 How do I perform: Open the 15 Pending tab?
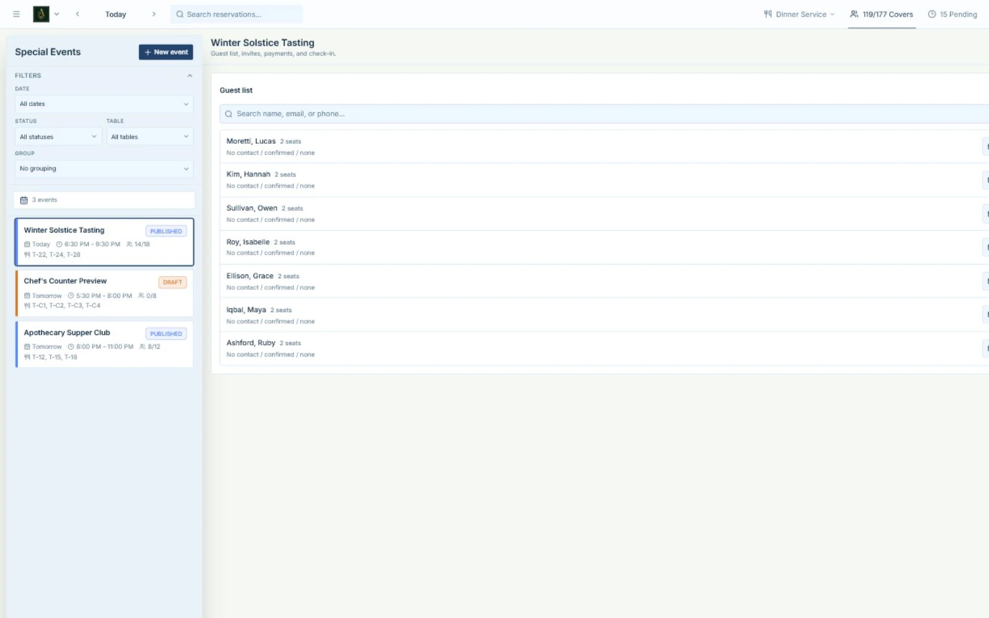pyautogui.click(x=953, y=14)
